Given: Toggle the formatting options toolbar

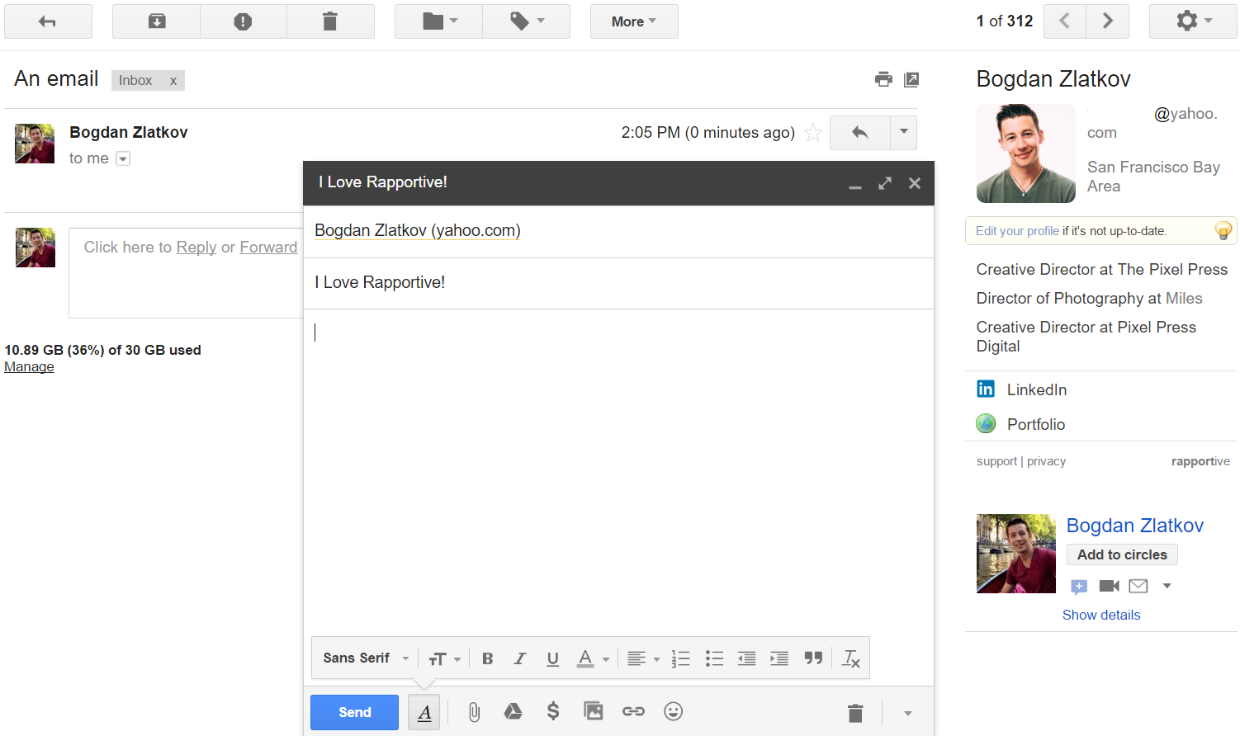Looking at the screenshot, I should (424, 712).
